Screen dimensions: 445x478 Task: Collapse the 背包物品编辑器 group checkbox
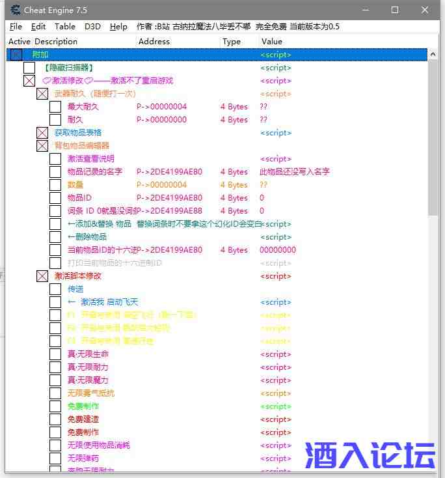(42, 146)
